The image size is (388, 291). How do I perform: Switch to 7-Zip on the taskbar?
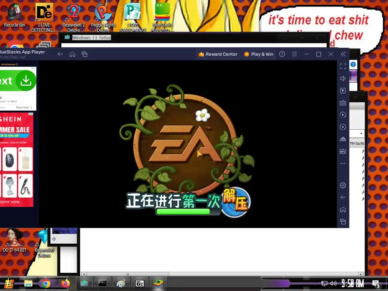pyautogui.click(x=139, y=283)
